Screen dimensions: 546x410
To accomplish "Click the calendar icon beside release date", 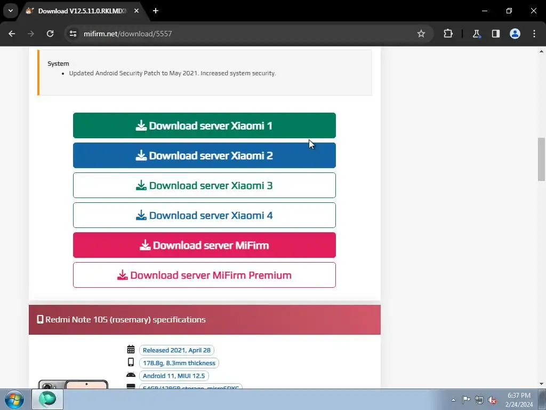I will click(x=131, y=349).
